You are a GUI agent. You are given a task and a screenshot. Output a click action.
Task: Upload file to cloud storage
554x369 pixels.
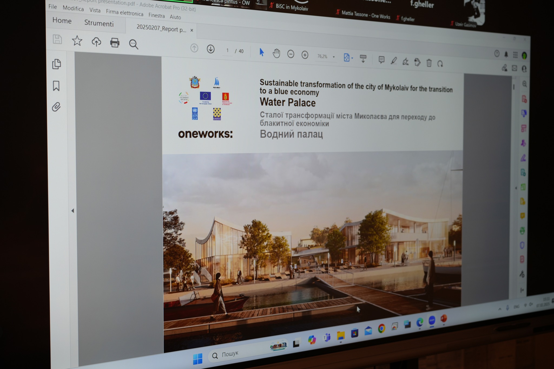tap(96, 42)
